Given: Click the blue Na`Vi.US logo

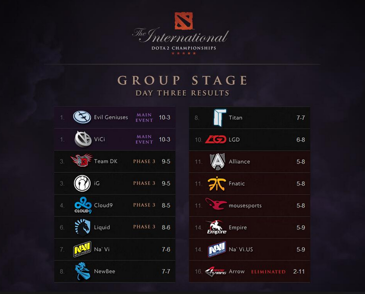Looking at the screenshot, I should point(217,249).
